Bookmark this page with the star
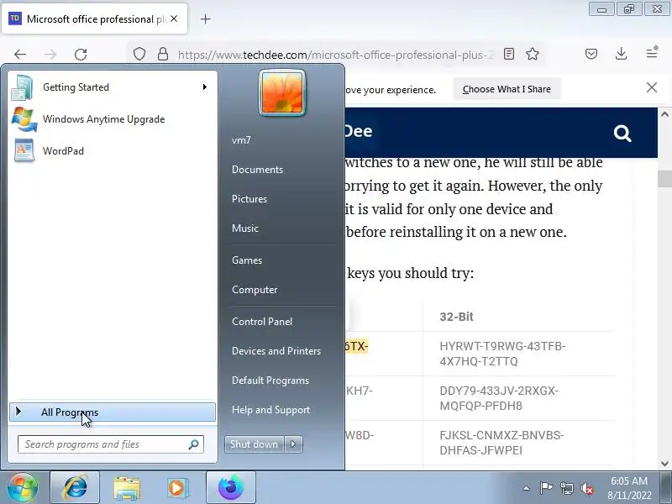Viewport: 672px width, 504px height. (533, 54)
